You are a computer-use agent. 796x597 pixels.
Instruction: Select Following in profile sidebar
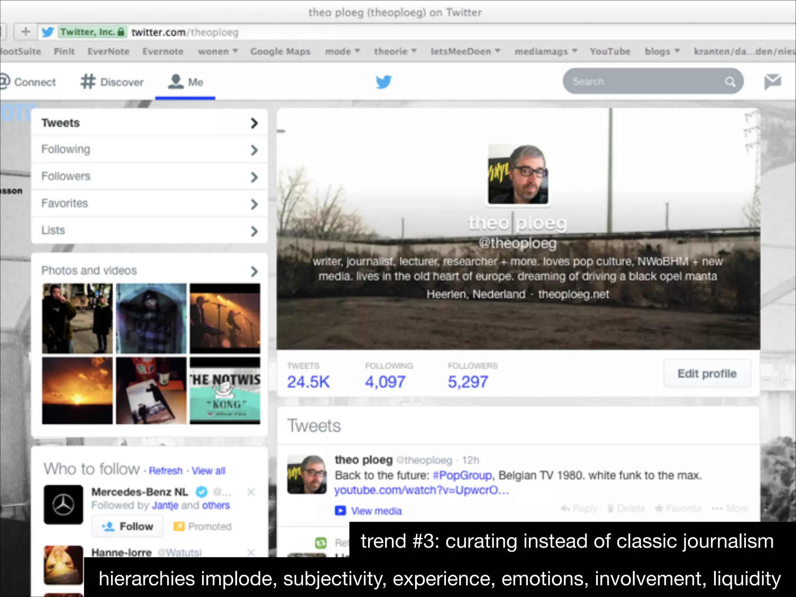click(149, 150)
